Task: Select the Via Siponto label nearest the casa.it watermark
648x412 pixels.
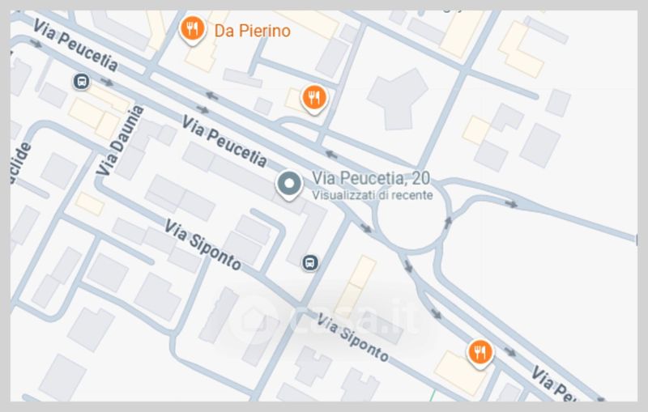Action: 352,337
